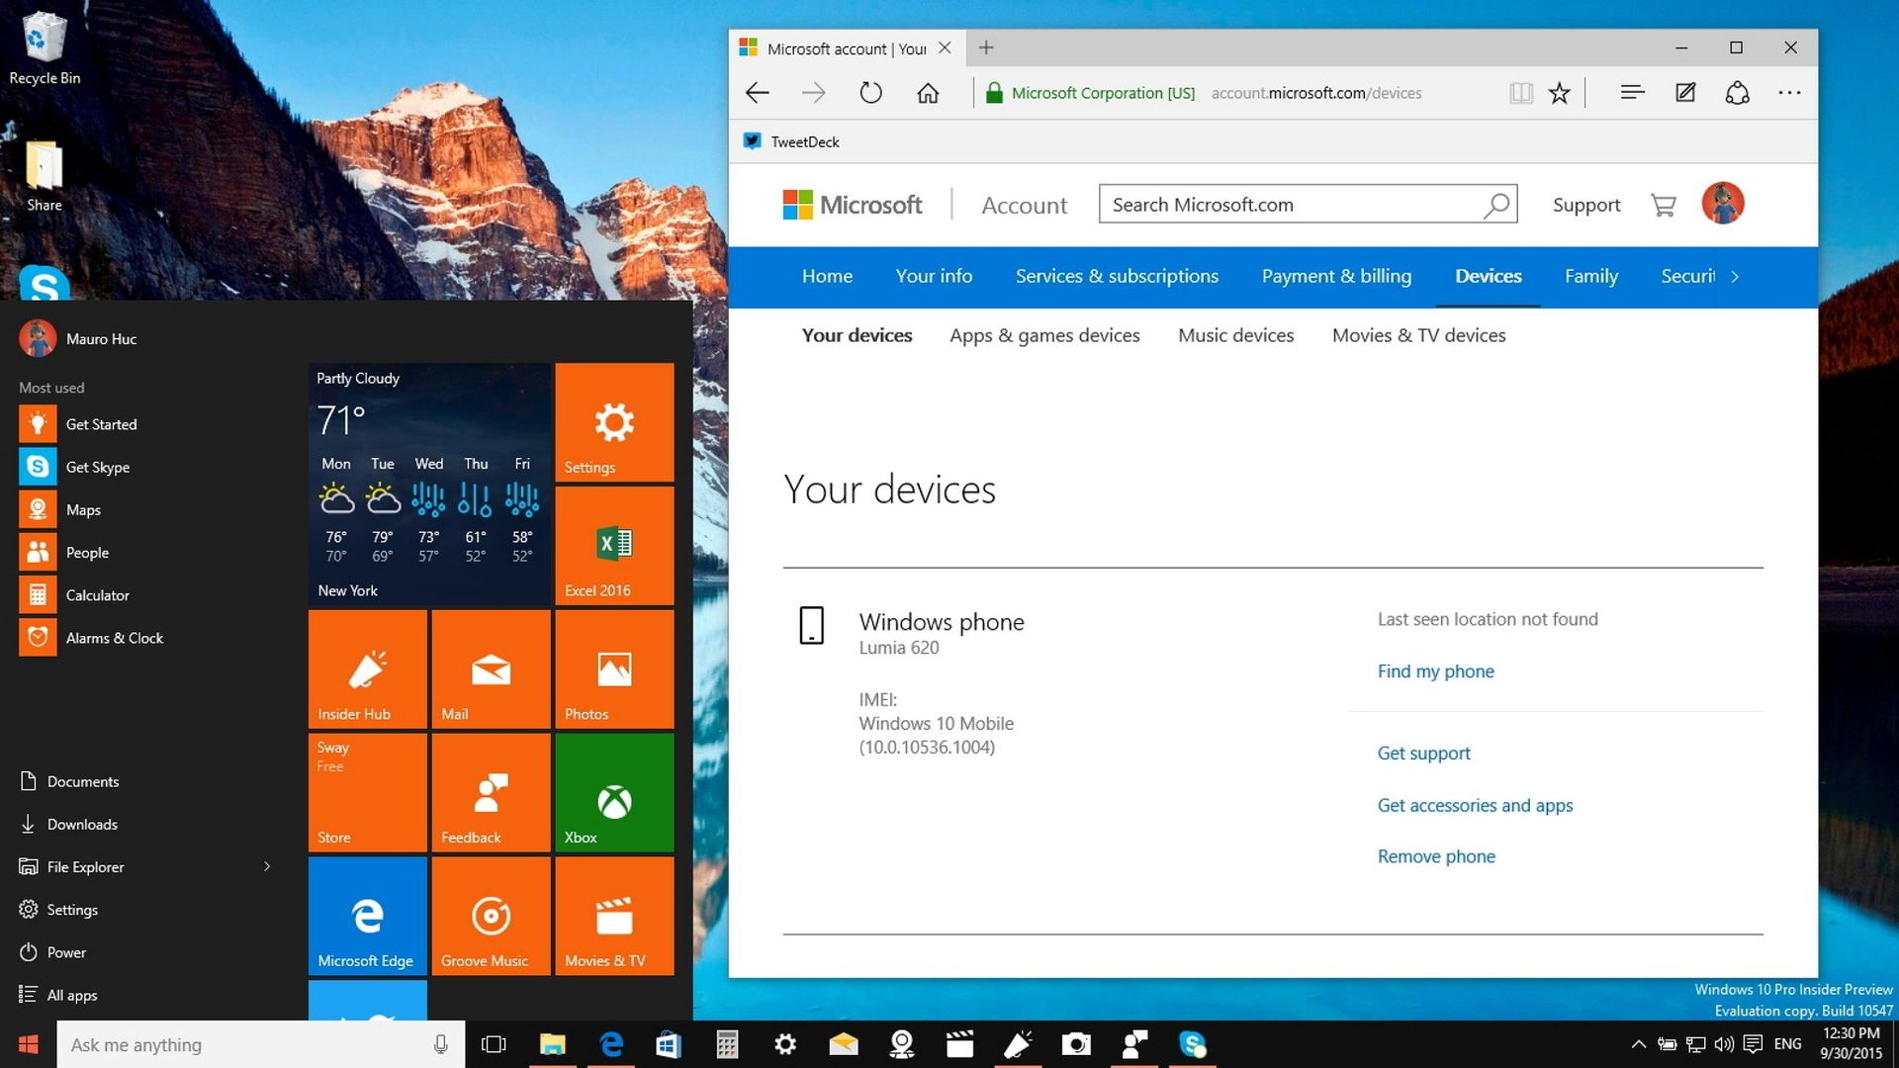Open the shopping cart on Microsoft.com
1899x1068 pixels.
point(1663,204)
